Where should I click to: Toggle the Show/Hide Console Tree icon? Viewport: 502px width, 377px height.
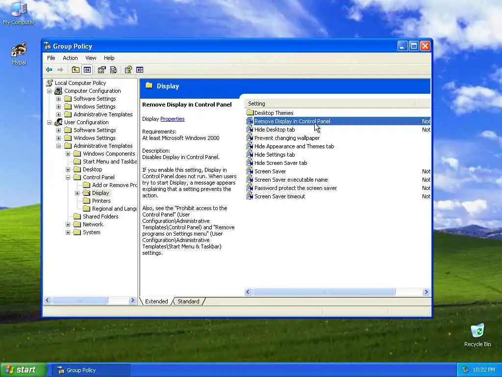(x=87, y=70)
